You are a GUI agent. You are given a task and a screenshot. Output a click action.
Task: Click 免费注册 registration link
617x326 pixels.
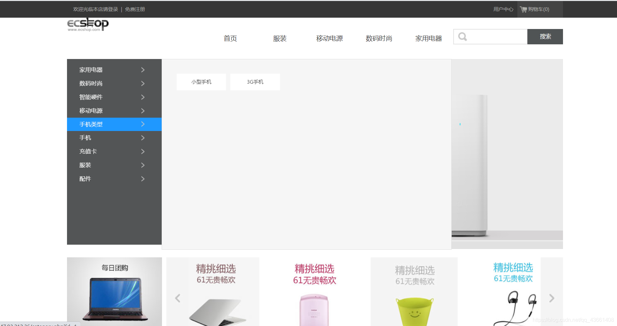[x=135, y=9]
